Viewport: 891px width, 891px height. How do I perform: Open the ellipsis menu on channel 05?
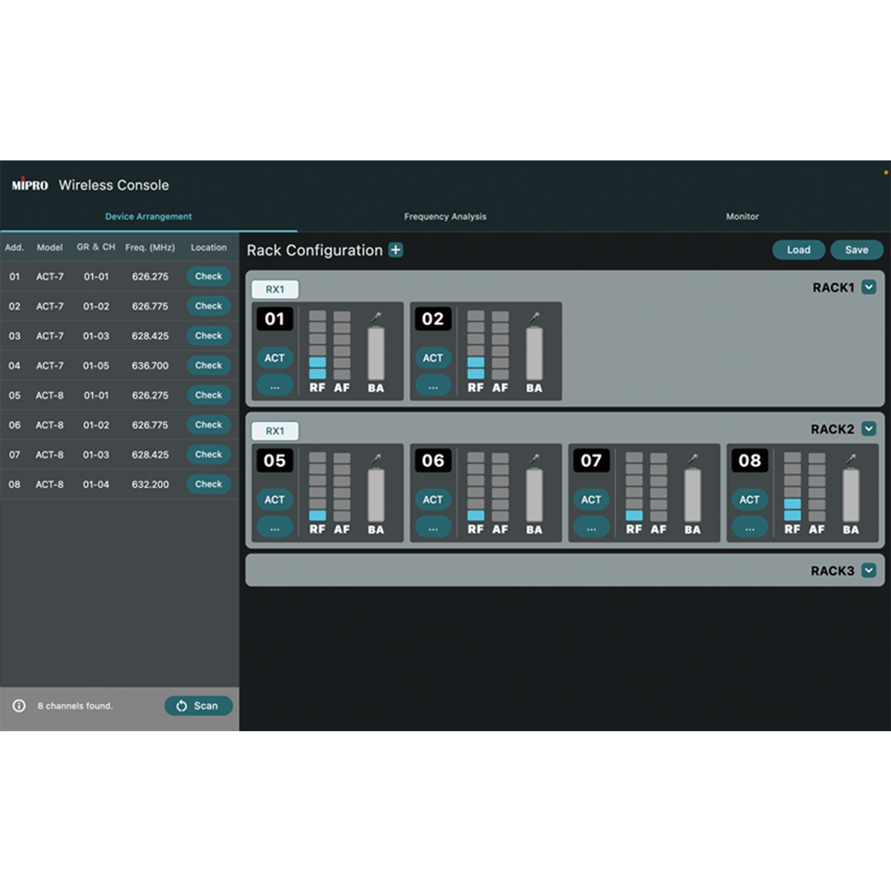(274, 527)
